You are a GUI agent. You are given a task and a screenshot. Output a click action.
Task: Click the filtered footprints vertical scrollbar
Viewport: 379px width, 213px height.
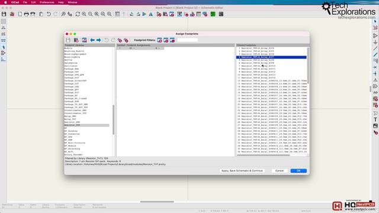tap(308, 66)
